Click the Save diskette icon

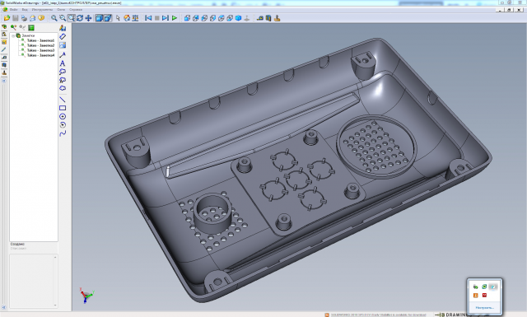click(x=16, y=18)
